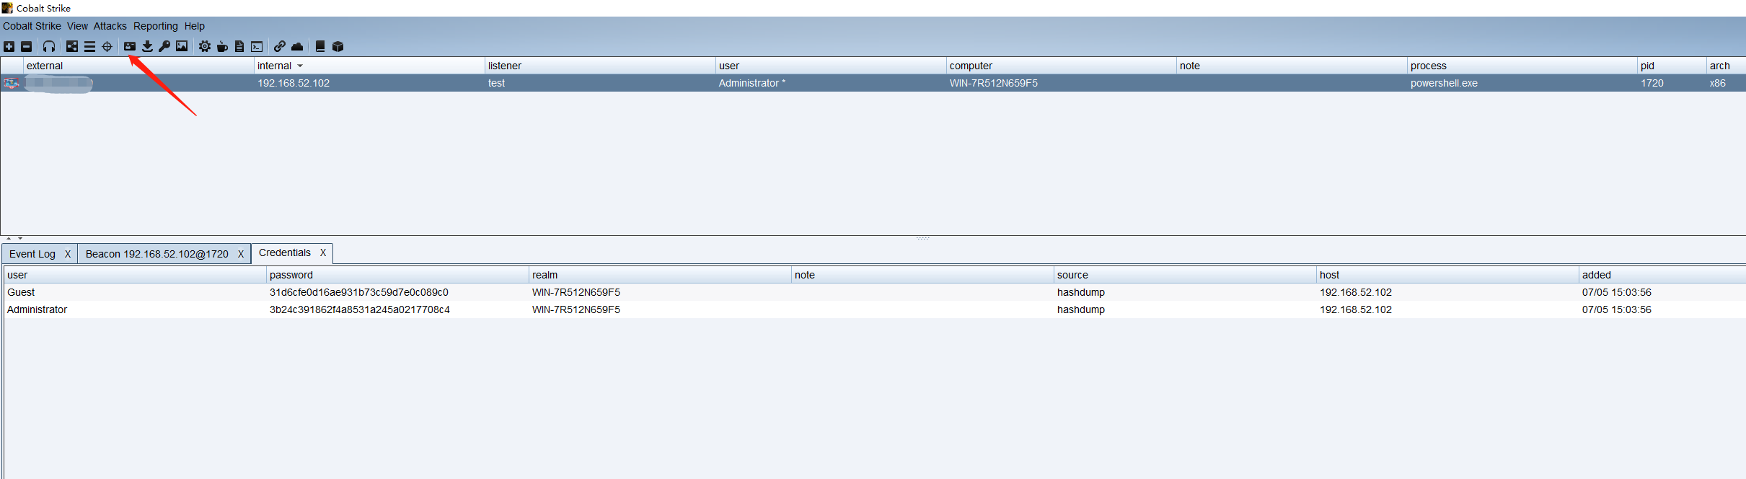Open the Help menu
The height and width of the screenshot is (479, 1746).
(x=194, y=26)
